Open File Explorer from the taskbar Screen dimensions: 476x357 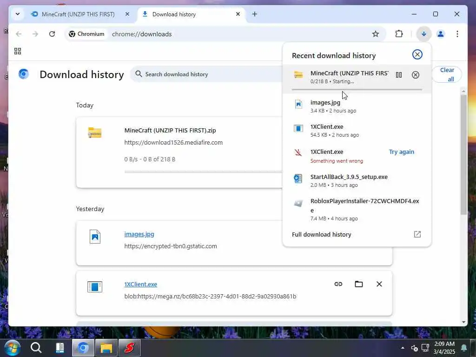click(x=106, y=348)
